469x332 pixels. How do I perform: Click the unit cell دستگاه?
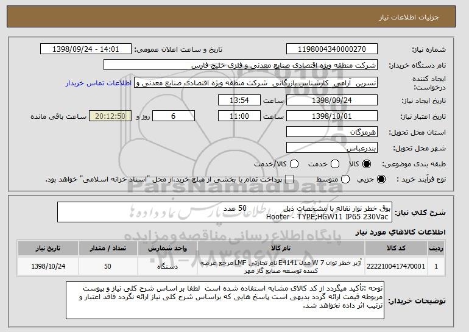click(167, 266)
